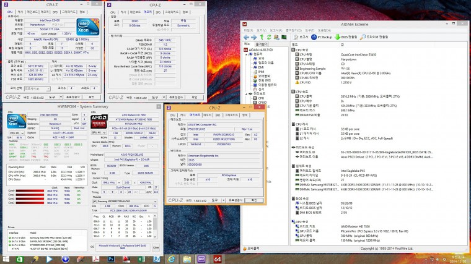
Task: Open the Samsung memory Modules dropdown in HWiNFO64
Action: [x=124, y=202]
